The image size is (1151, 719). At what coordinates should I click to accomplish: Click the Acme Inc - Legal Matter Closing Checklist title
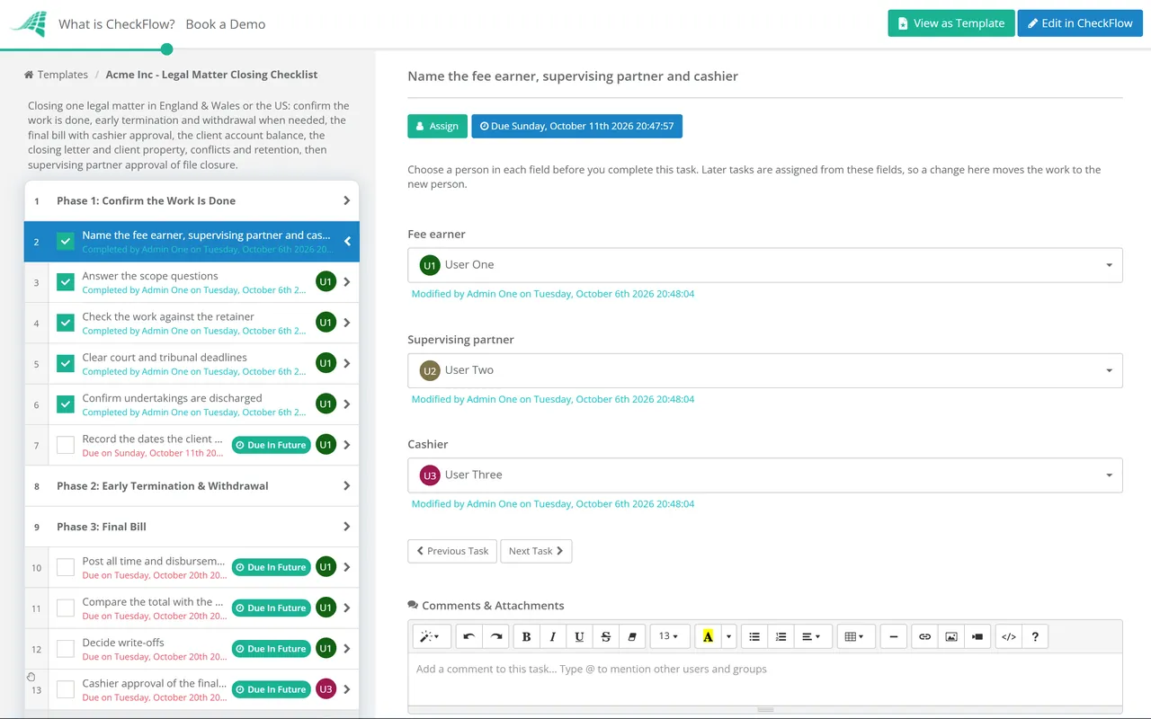tap(211, 75)
